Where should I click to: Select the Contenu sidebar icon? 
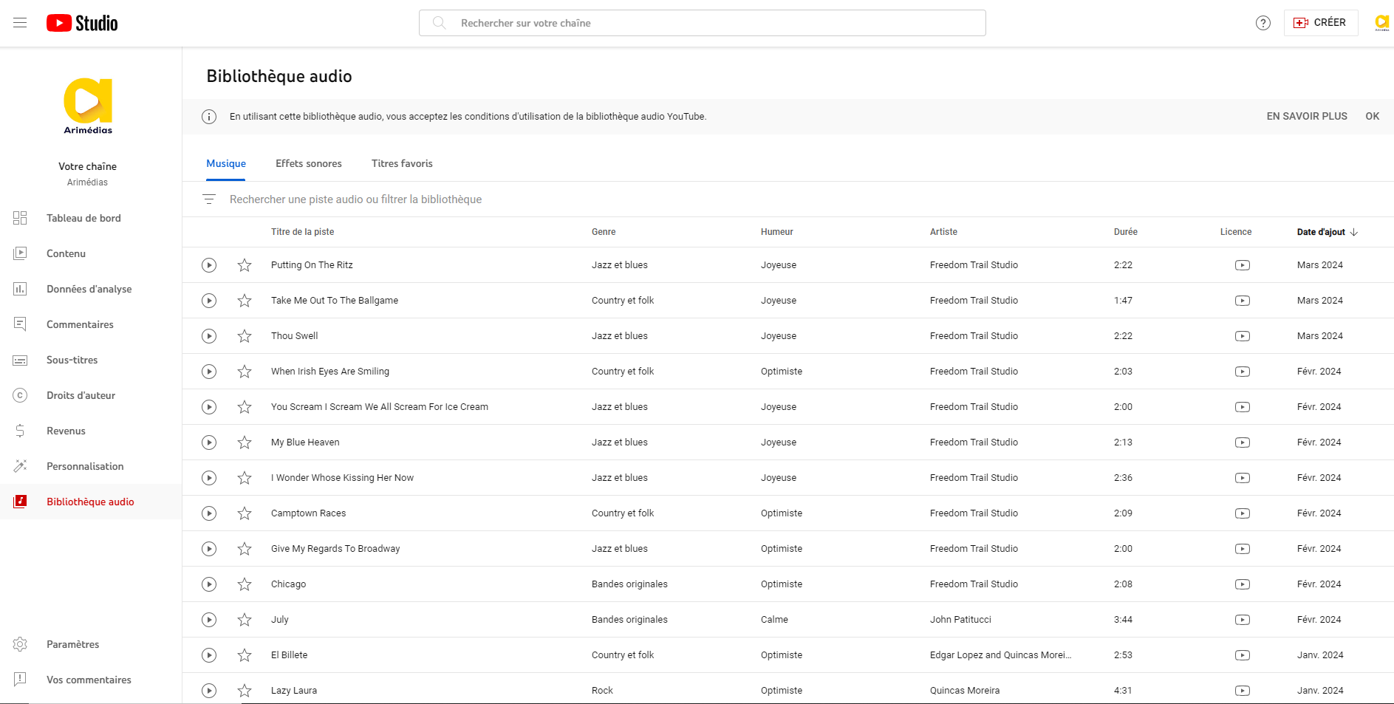[x=20, y=253]
